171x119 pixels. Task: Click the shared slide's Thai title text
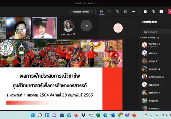tap(50, 76)
